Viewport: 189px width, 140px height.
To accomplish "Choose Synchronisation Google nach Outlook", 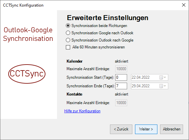I will tap(68, 33).
